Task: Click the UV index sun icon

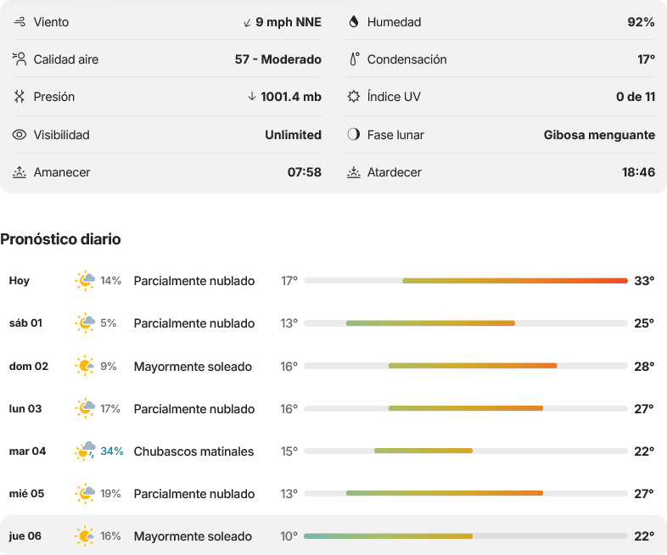Action: pyautogui.click(x=354, y=97)
